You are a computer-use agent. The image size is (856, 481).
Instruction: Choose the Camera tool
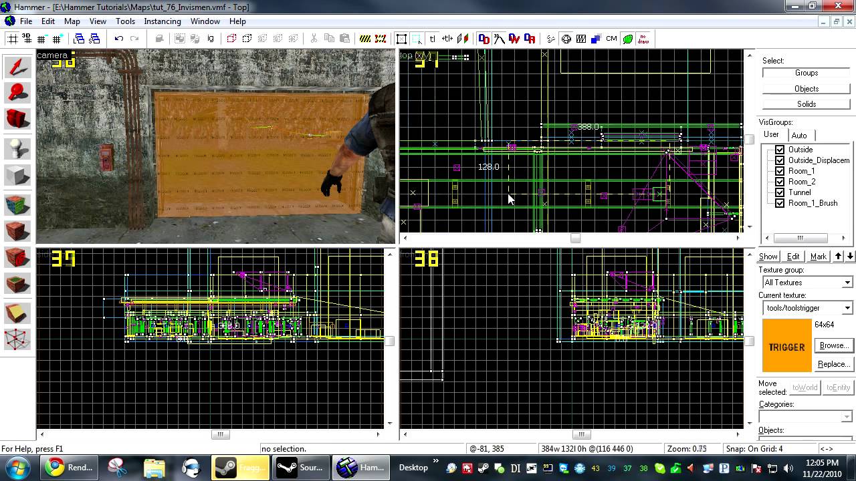(x=17, y=119)
